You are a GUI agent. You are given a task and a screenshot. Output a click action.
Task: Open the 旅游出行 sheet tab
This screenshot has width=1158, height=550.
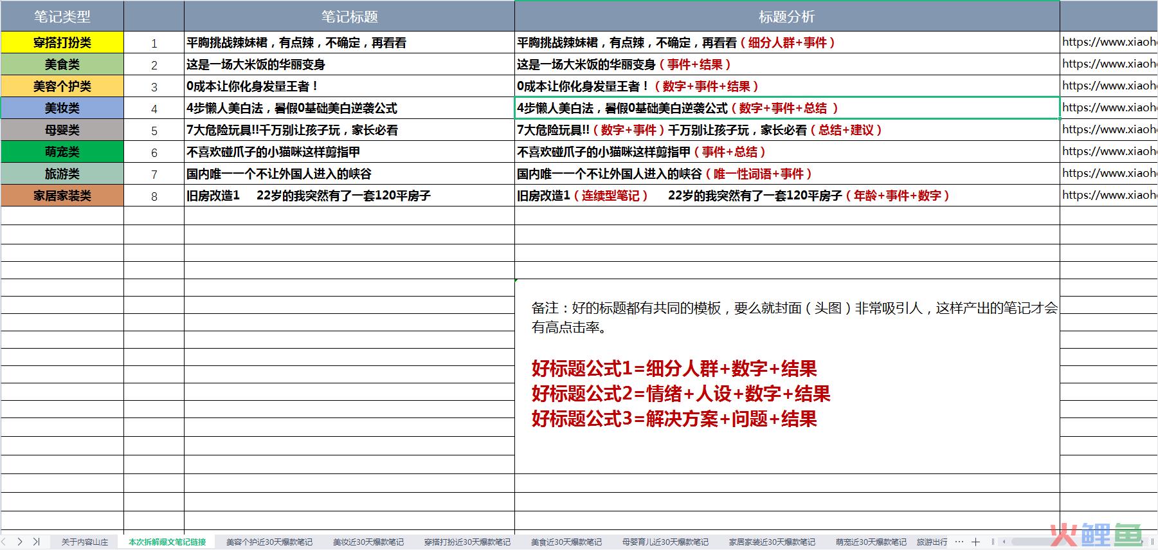[x=932, y=542]
